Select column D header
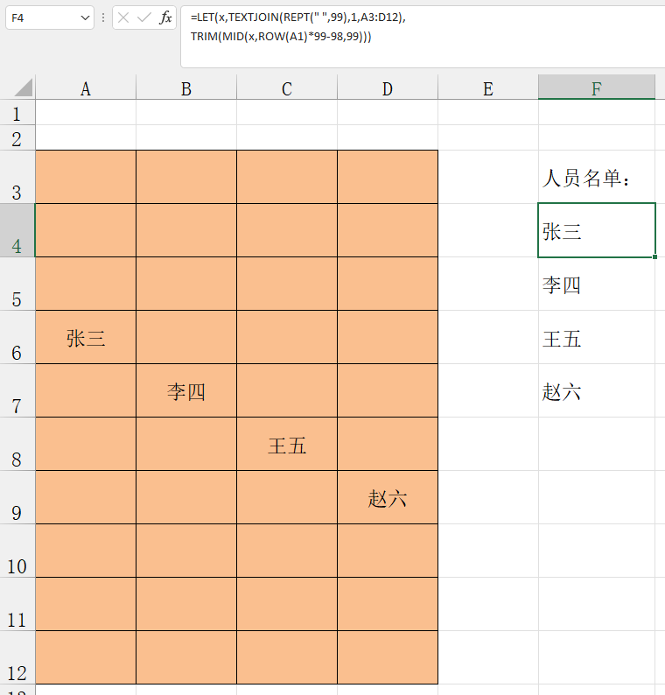The image size is (665, 695). [x=388, y=88]
